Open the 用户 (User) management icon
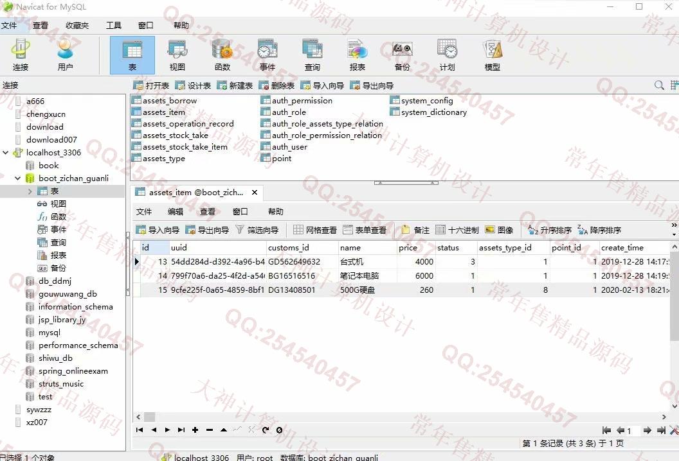The width and height of the screenshot is (679, 461). point(65,55)
